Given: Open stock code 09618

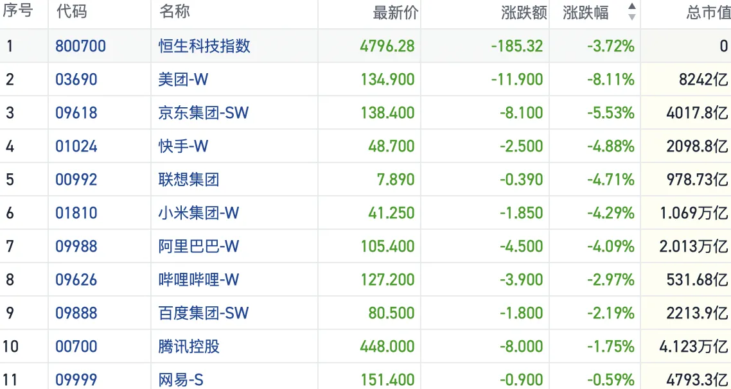Looking at the screenshot, I should click(x=76, y=113).
